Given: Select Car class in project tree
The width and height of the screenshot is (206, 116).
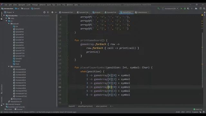Looking at the screenshot, I should (x=15, y=26).
